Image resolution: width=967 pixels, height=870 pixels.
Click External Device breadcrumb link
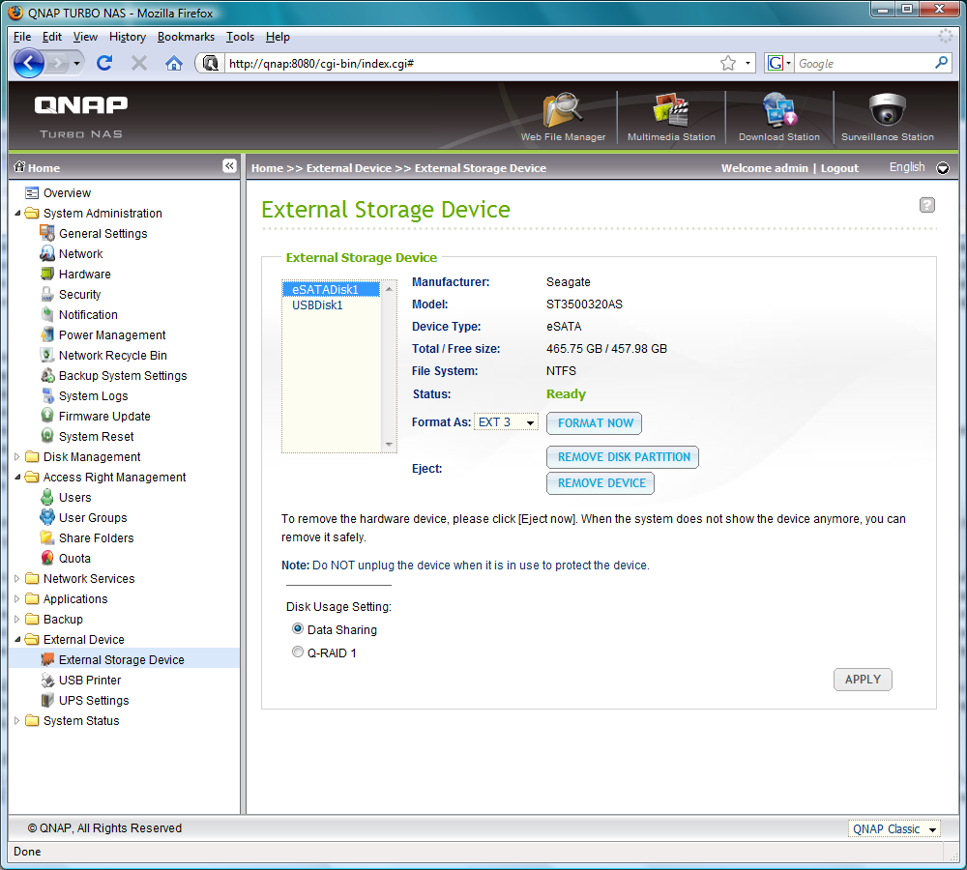tap(349, 168)
